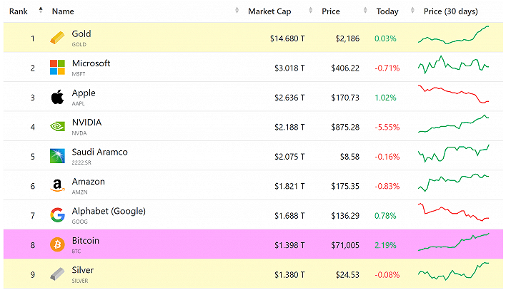506x290 pixels.
Task: Click the Bitcoin logo icon
Action: (57, 245)
